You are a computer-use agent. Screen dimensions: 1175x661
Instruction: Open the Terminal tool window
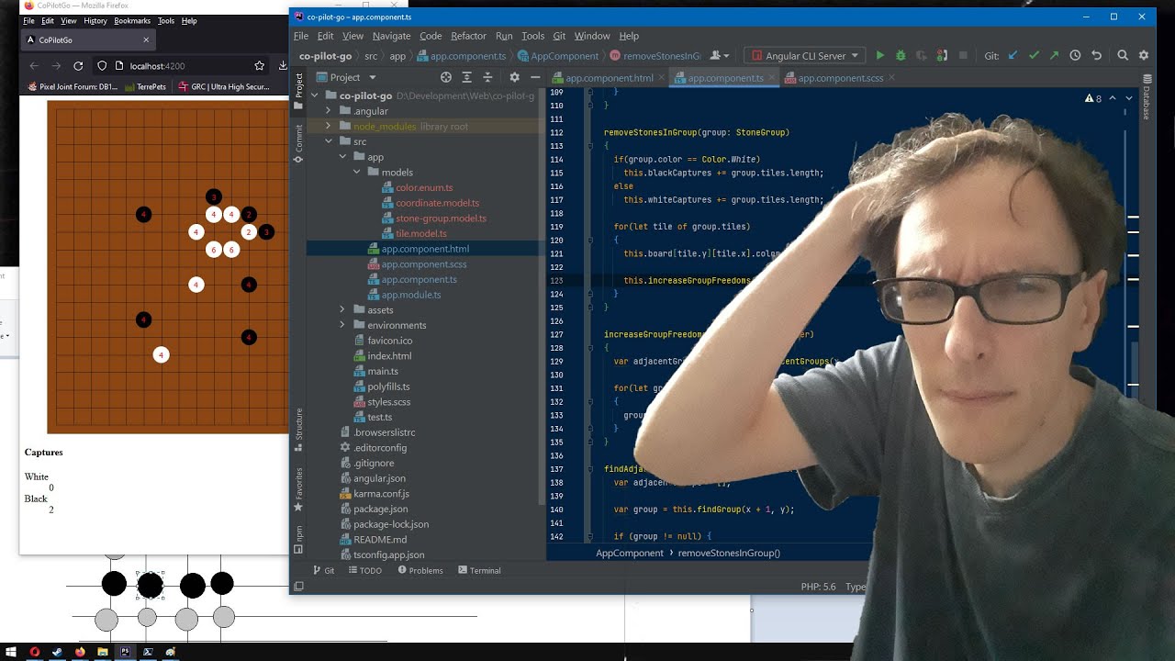(479, 570)
